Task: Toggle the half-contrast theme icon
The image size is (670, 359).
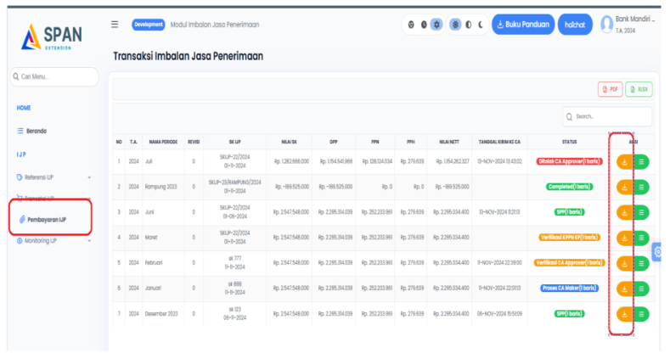Action: click(x=468, y=25)
